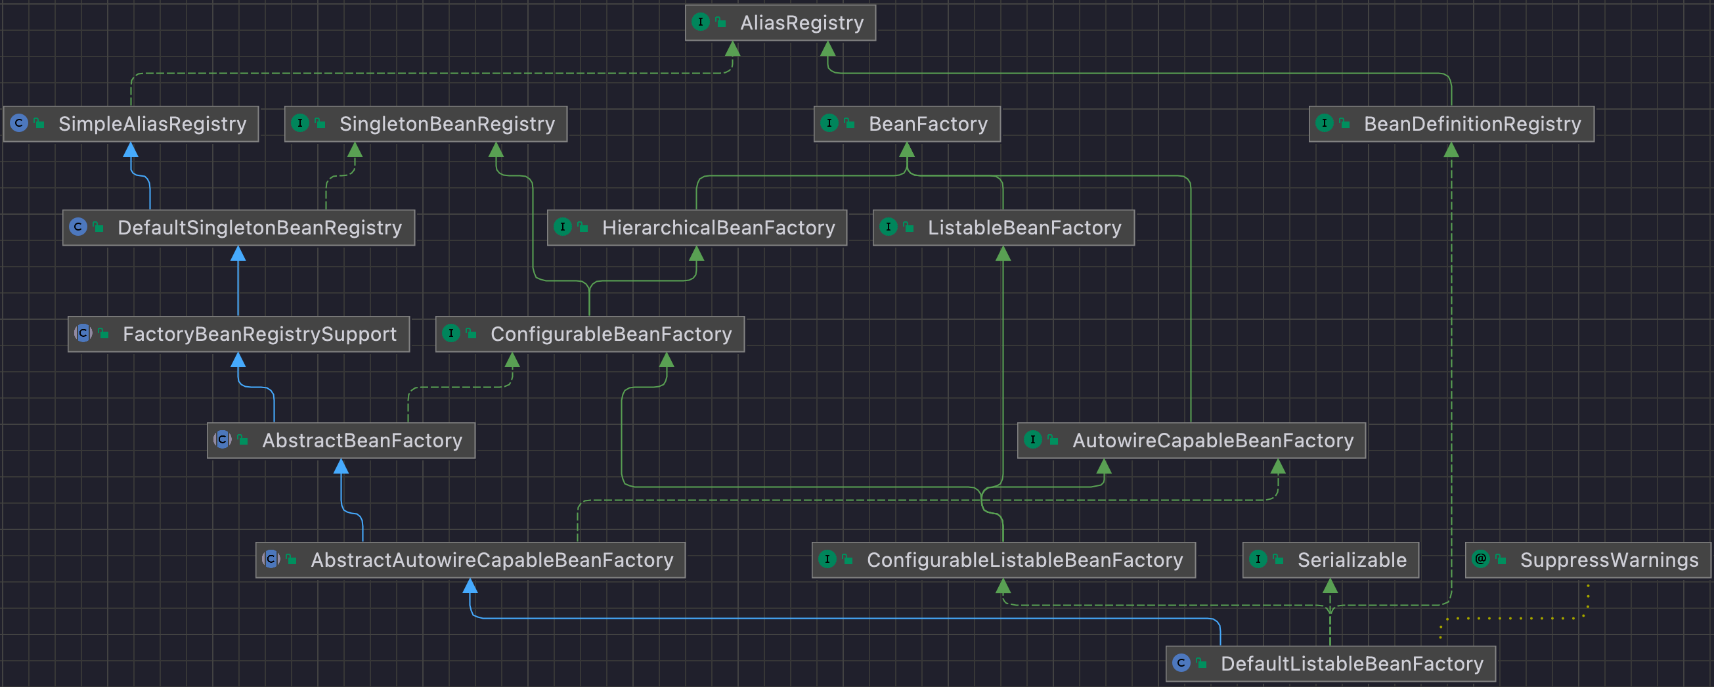Click the interface icon on BeanDefinitionRegistry

pos(1325,123)
